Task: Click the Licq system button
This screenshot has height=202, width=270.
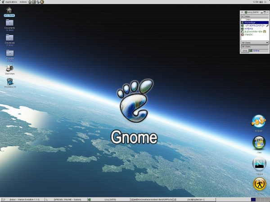Action: pos(245,51)
